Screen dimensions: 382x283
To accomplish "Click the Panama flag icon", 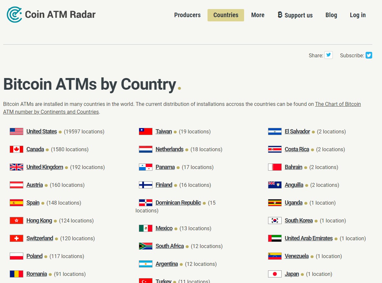I will tap(146, 167).
